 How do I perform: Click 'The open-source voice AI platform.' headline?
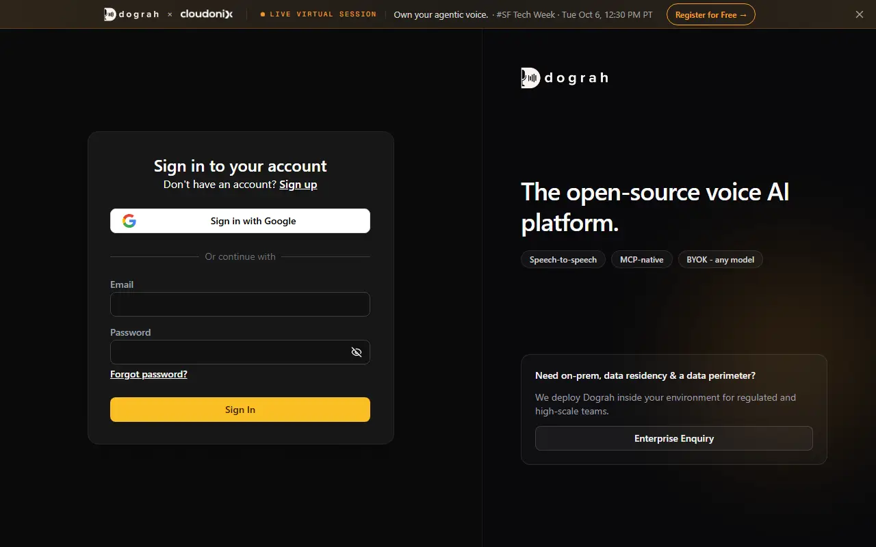pos(655,207)
